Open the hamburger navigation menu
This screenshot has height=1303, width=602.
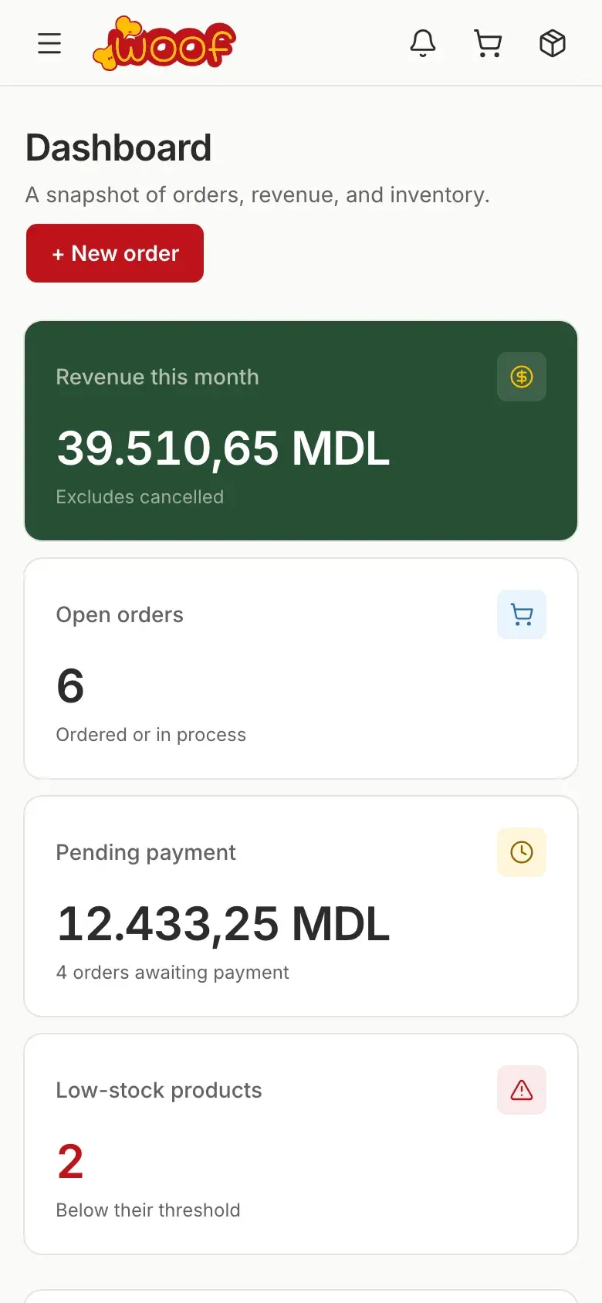pos(49,43)
